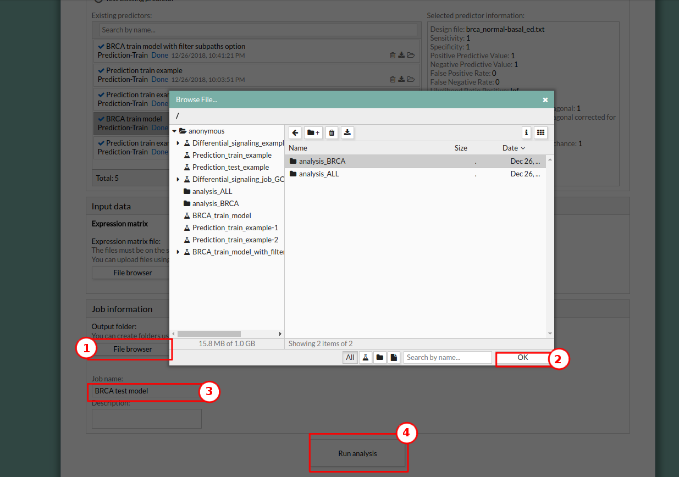Filter file list to files only
Screen dimensions: 679x477
coord(394,358)
